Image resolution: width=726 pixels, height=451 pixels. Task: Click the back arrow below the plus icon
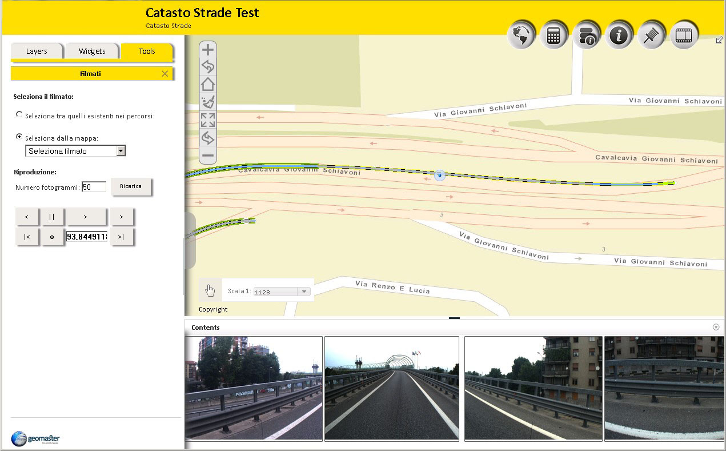pos(208,67)
